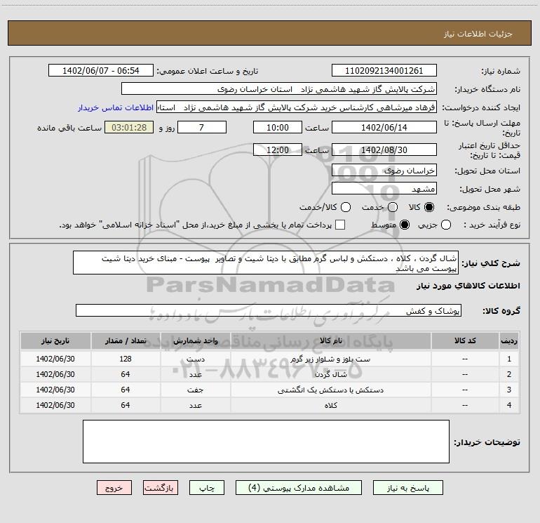Toggle the 'پرداخت تمام یا بخشی' treasury payment checkbox
540x523 pixels.
point(341,225)
